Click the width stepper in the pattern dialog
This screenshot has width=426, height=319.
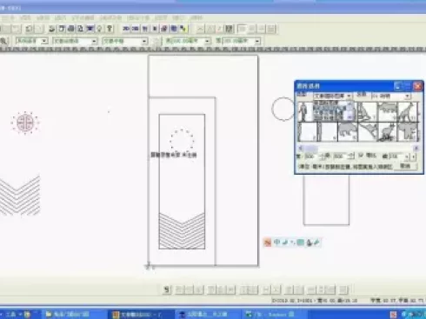pyautogui.click(x=323, y=156)
